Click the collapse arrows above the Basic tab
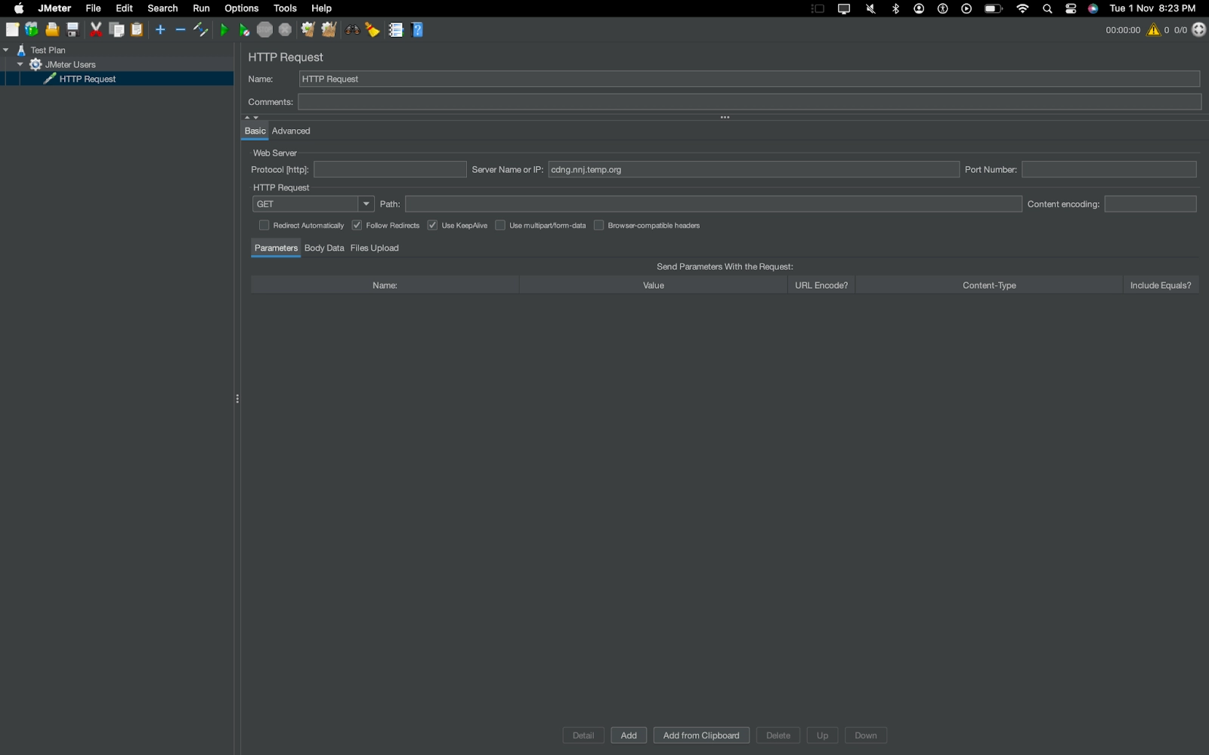Viewport: 1209px width, 755px height. (x=252, y=117)
